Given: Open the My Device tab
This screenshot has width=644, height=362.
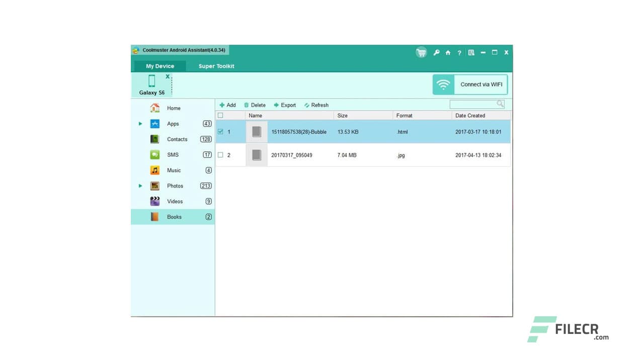Looking at the screenshot, I should [159, 66].
